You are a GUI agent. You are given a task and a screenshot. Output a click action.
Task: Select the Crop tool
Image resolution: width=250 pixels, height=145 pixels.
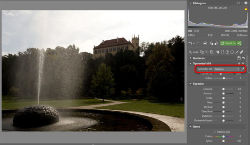pyautogui.click(x=218, y=52)
